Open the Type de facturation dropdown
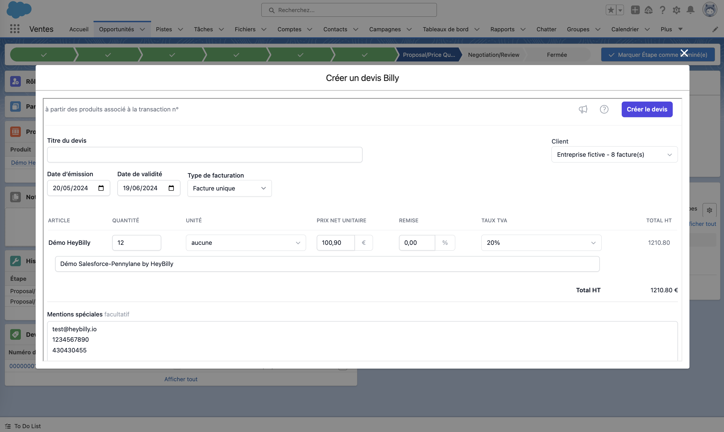 pos(229,188)
